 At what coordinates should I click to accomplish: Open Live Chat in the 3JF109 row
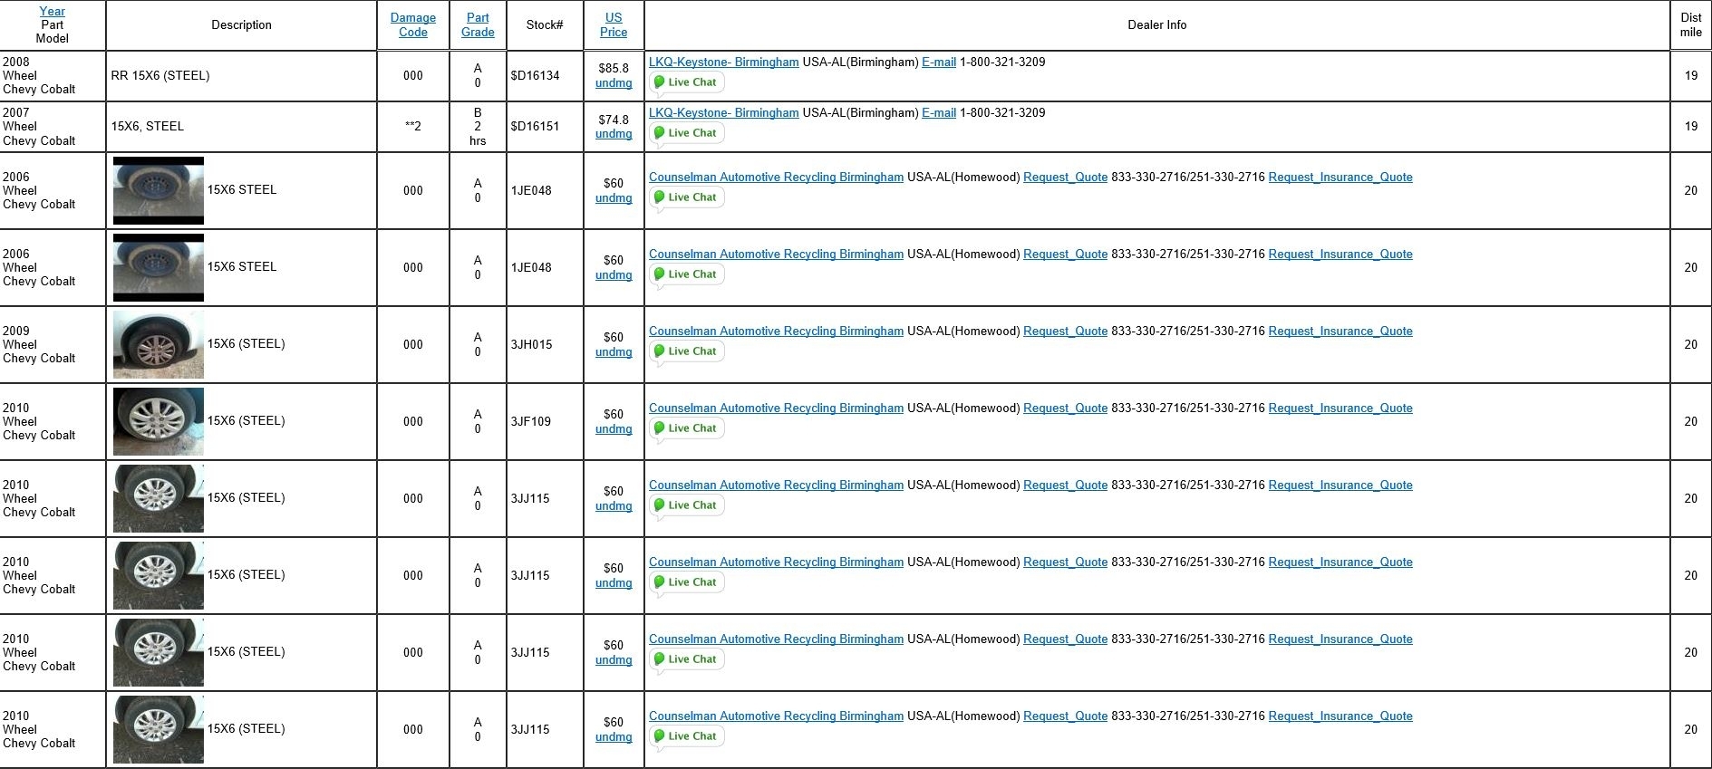[686, 428]
